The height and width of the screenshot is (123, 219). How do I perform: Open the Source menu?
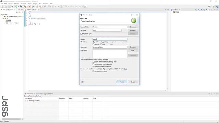[x=10, y=4]
